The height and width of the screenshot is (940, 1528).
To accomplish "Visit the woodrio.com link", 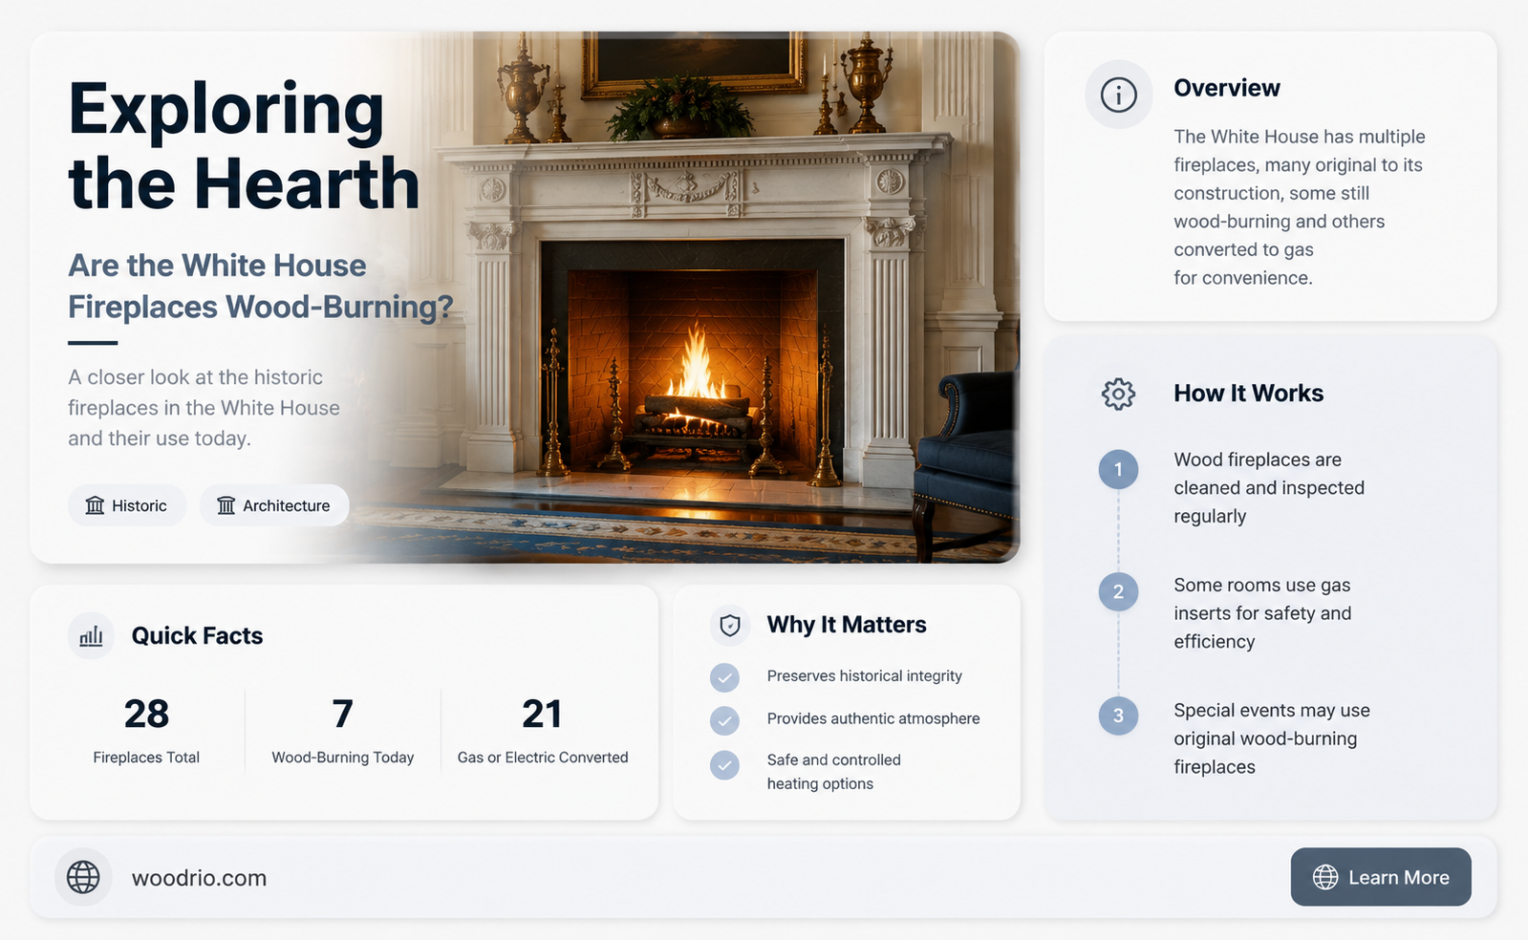I will click(199, 878).
